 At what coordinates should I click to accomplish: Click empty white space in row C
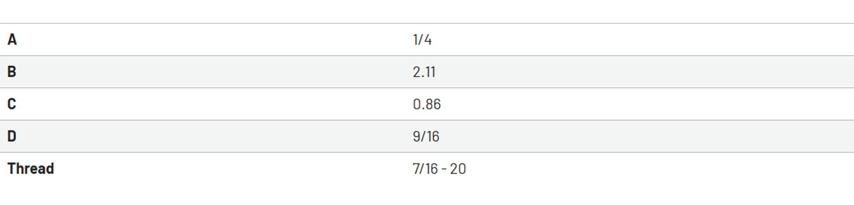click(x=634, y=104)
